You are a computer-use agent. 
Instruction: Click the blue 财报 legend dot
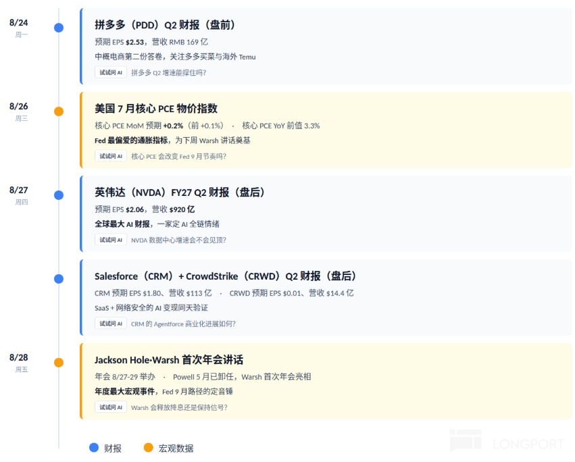[x=94, y=447]
